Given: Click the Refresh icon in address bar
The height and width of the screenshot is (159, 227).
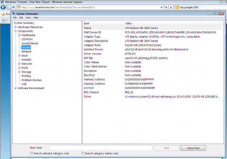Looking at the screenshot, I should (x=166, y=7).
